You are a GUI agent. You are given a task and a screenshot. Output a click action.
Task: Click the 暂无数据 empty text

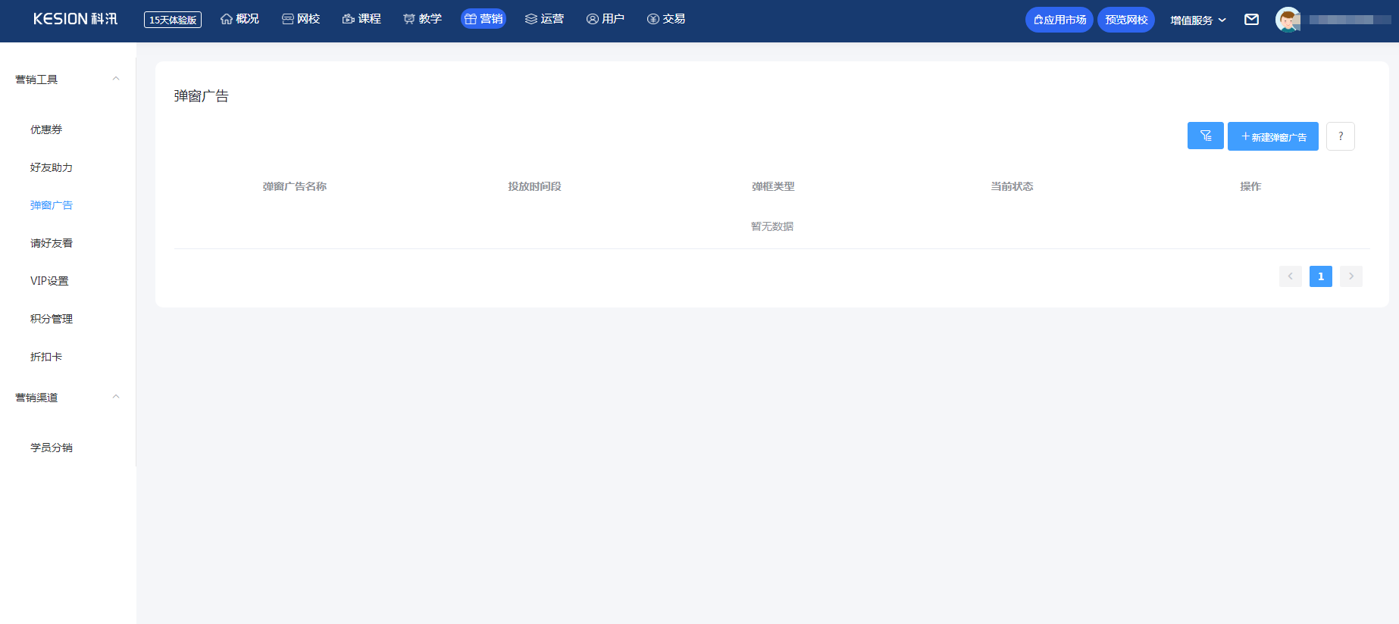coord(772,226)
